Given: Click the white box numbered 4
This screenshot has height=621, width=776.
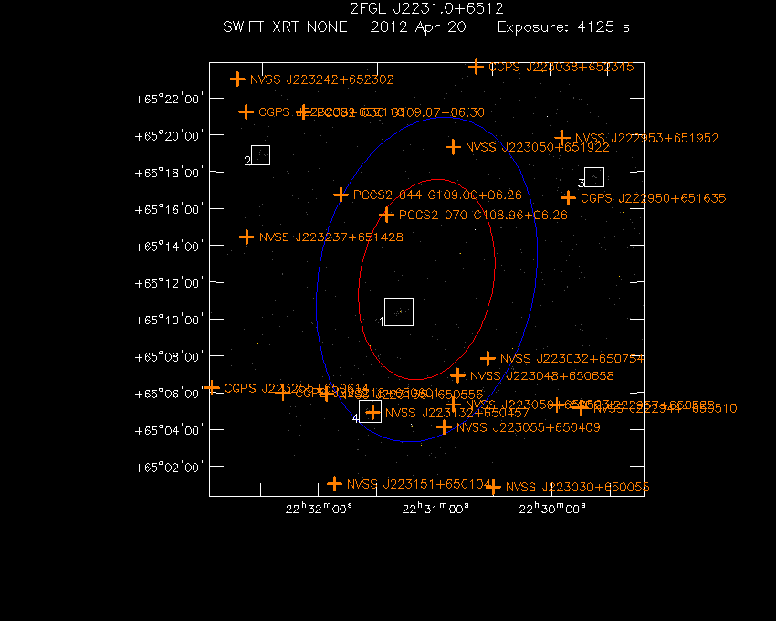Looking at the screenshot, I should [370, 412].
